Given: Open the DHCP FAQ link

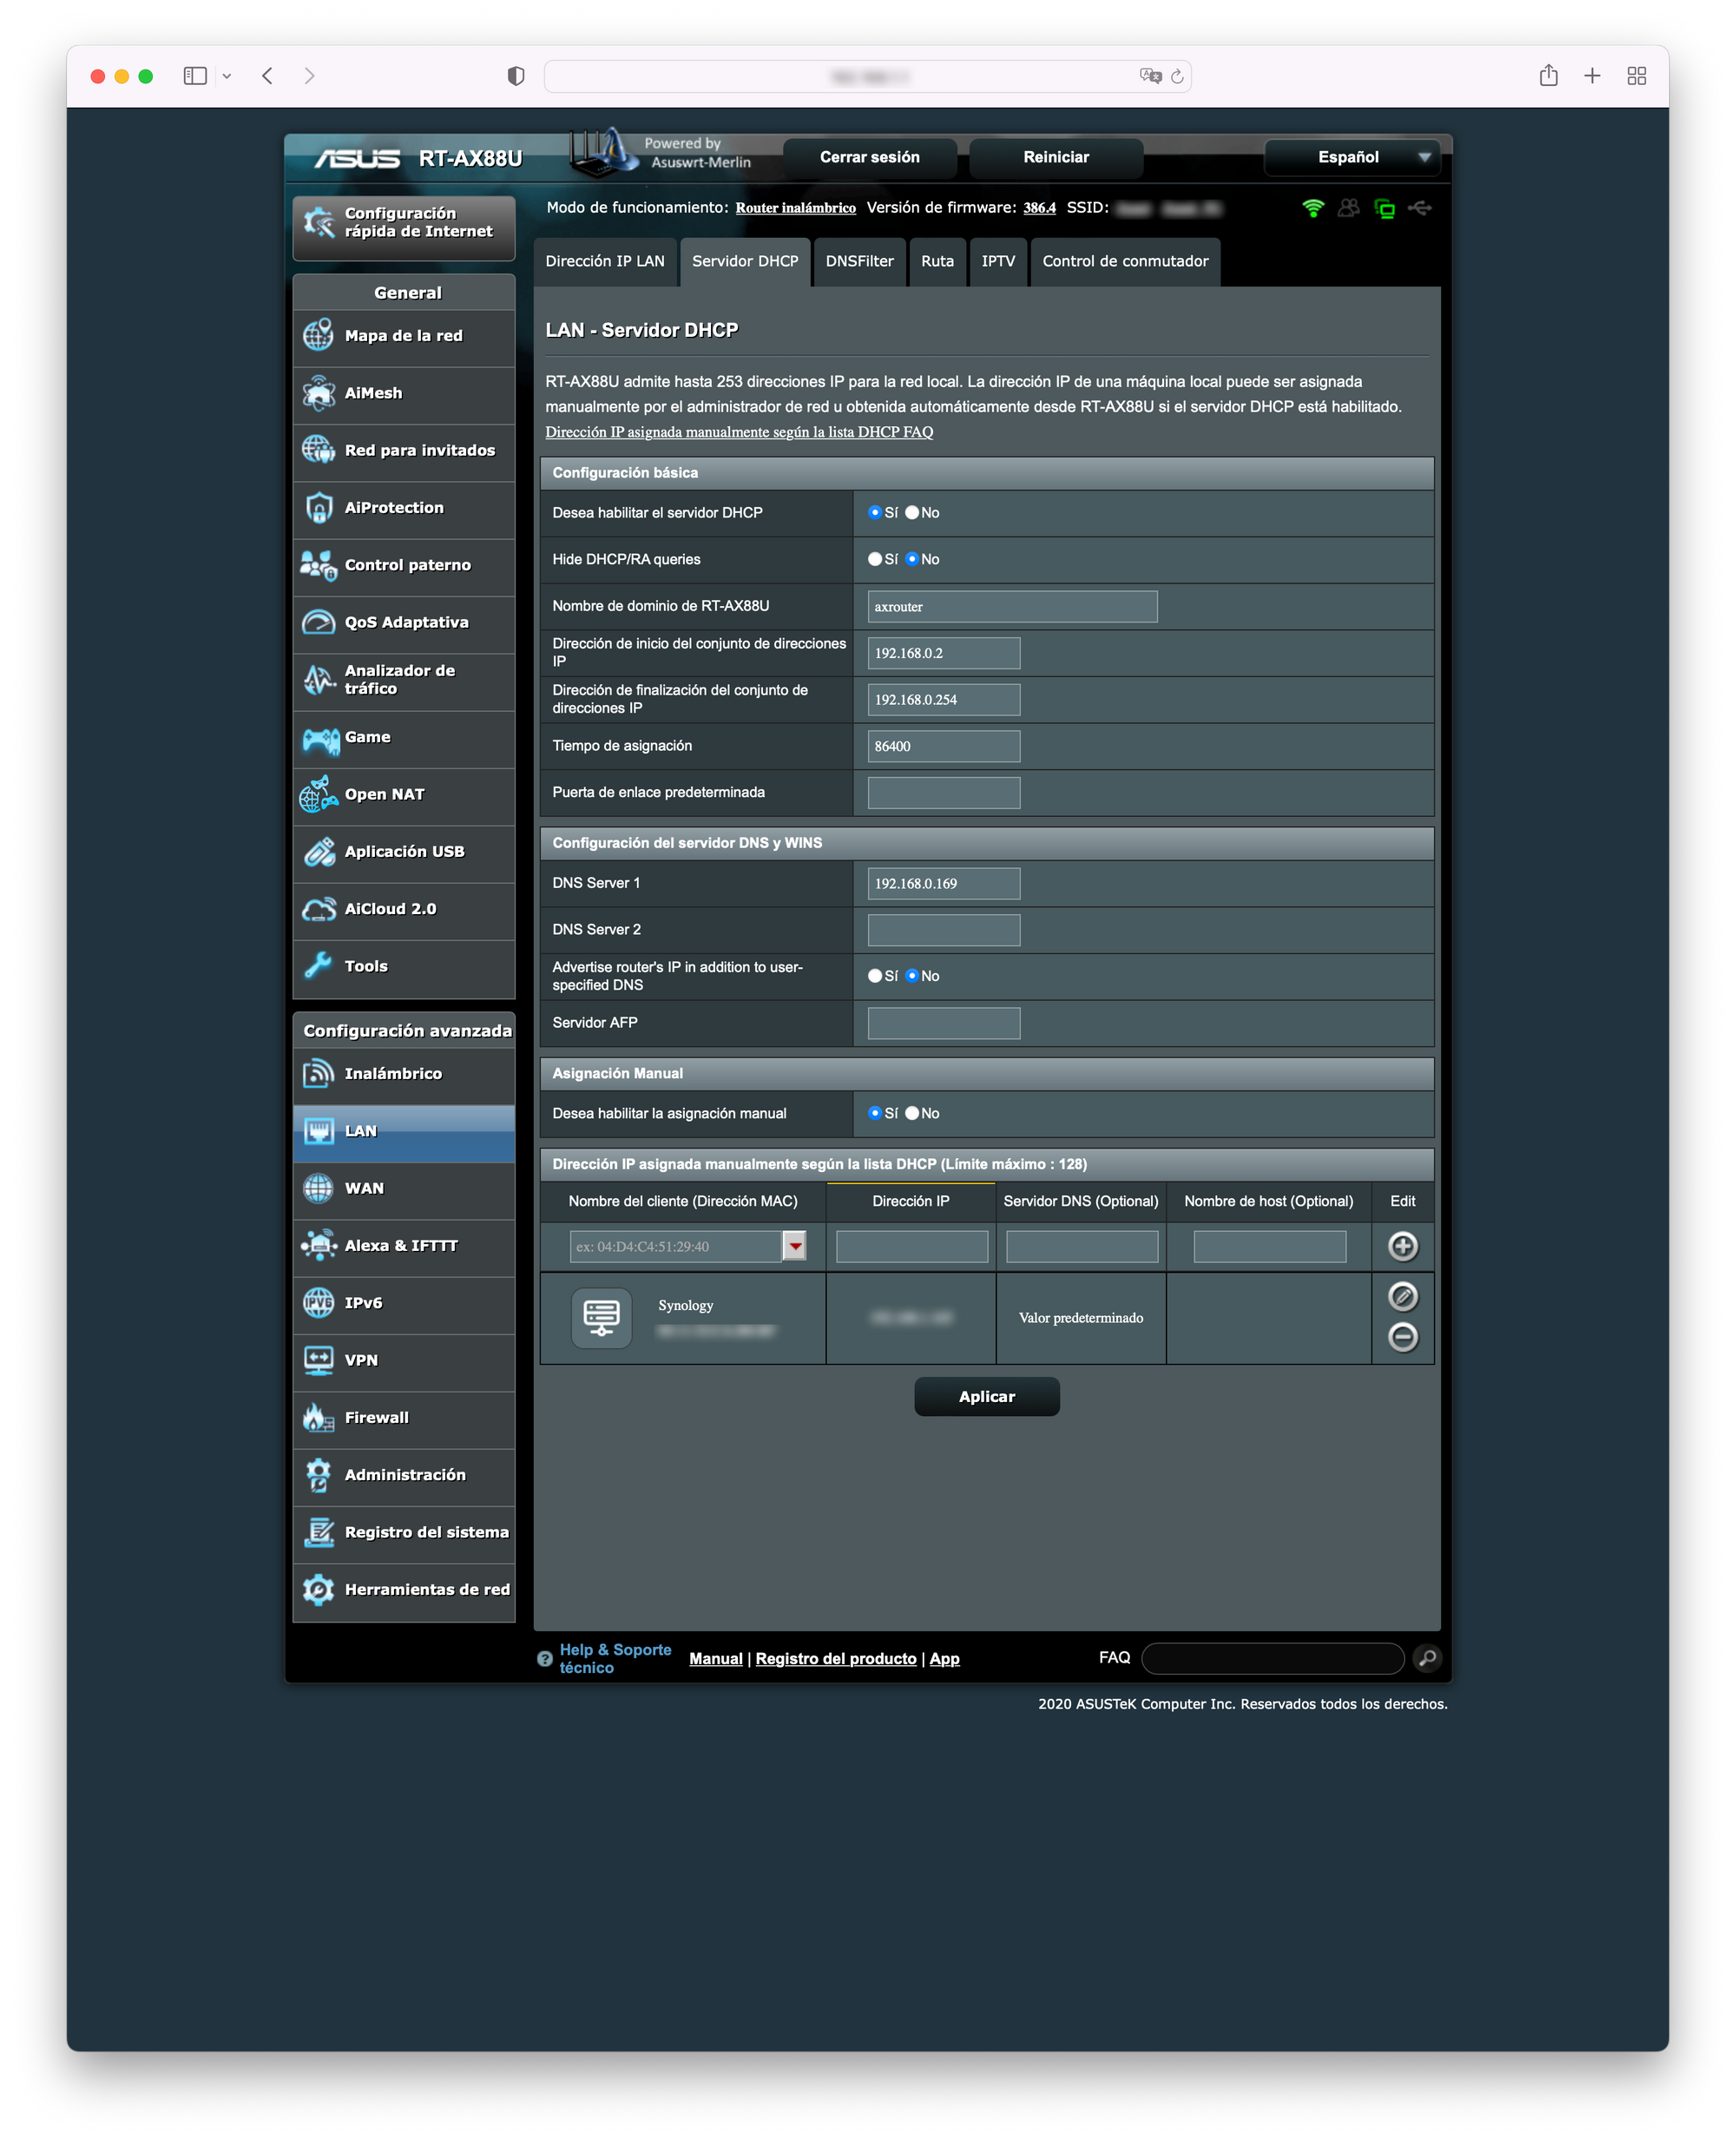Looking at the screenshot, I should (739, 433).
